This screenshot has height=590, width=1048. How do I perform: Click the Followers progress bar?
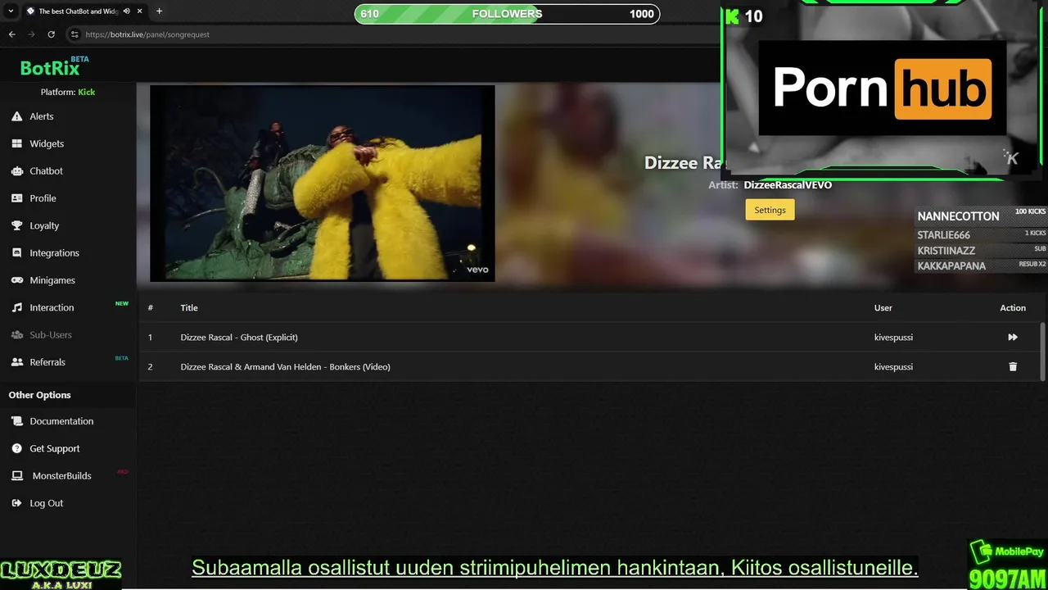507,14
